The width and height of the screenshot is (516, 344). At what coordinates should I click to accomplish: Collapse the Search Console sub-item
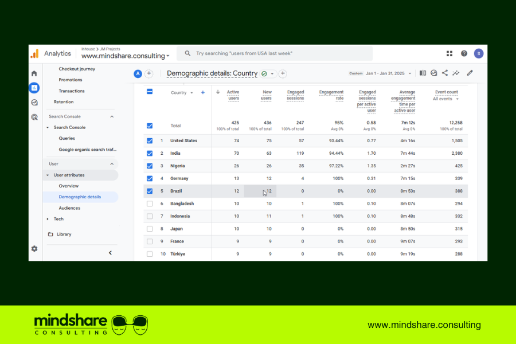click(48, 127)
